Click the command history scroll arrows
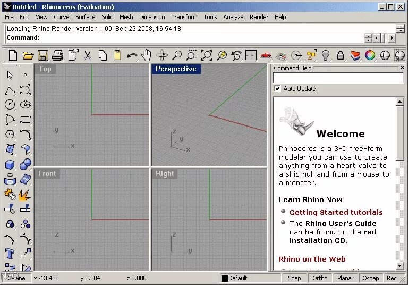Screen dimensions: 408x285 [401, 28]
